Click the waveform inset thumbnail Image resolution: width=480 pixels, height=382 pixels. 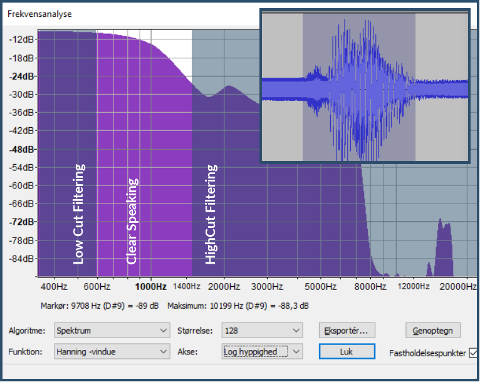click(365, 86)
